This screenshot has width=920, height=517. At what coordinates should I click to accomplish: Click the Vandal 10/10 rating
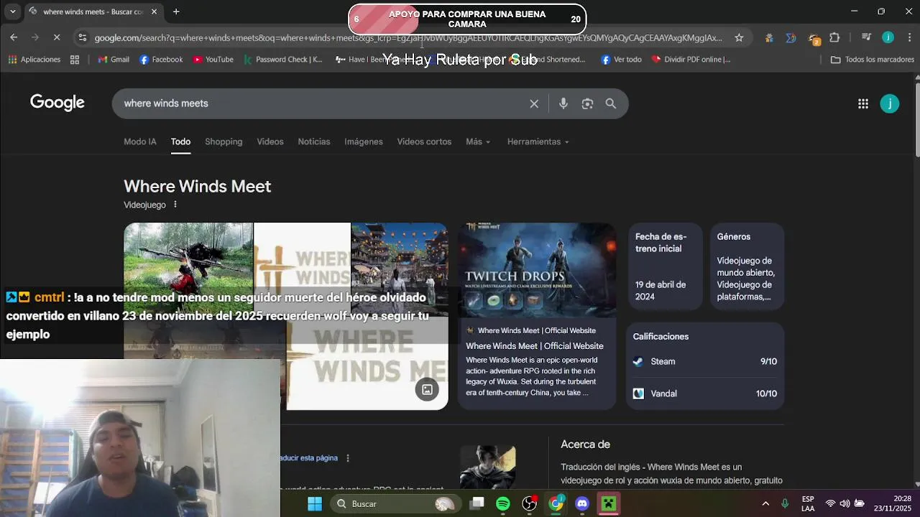pyautogui.click(x=705, y=393)
